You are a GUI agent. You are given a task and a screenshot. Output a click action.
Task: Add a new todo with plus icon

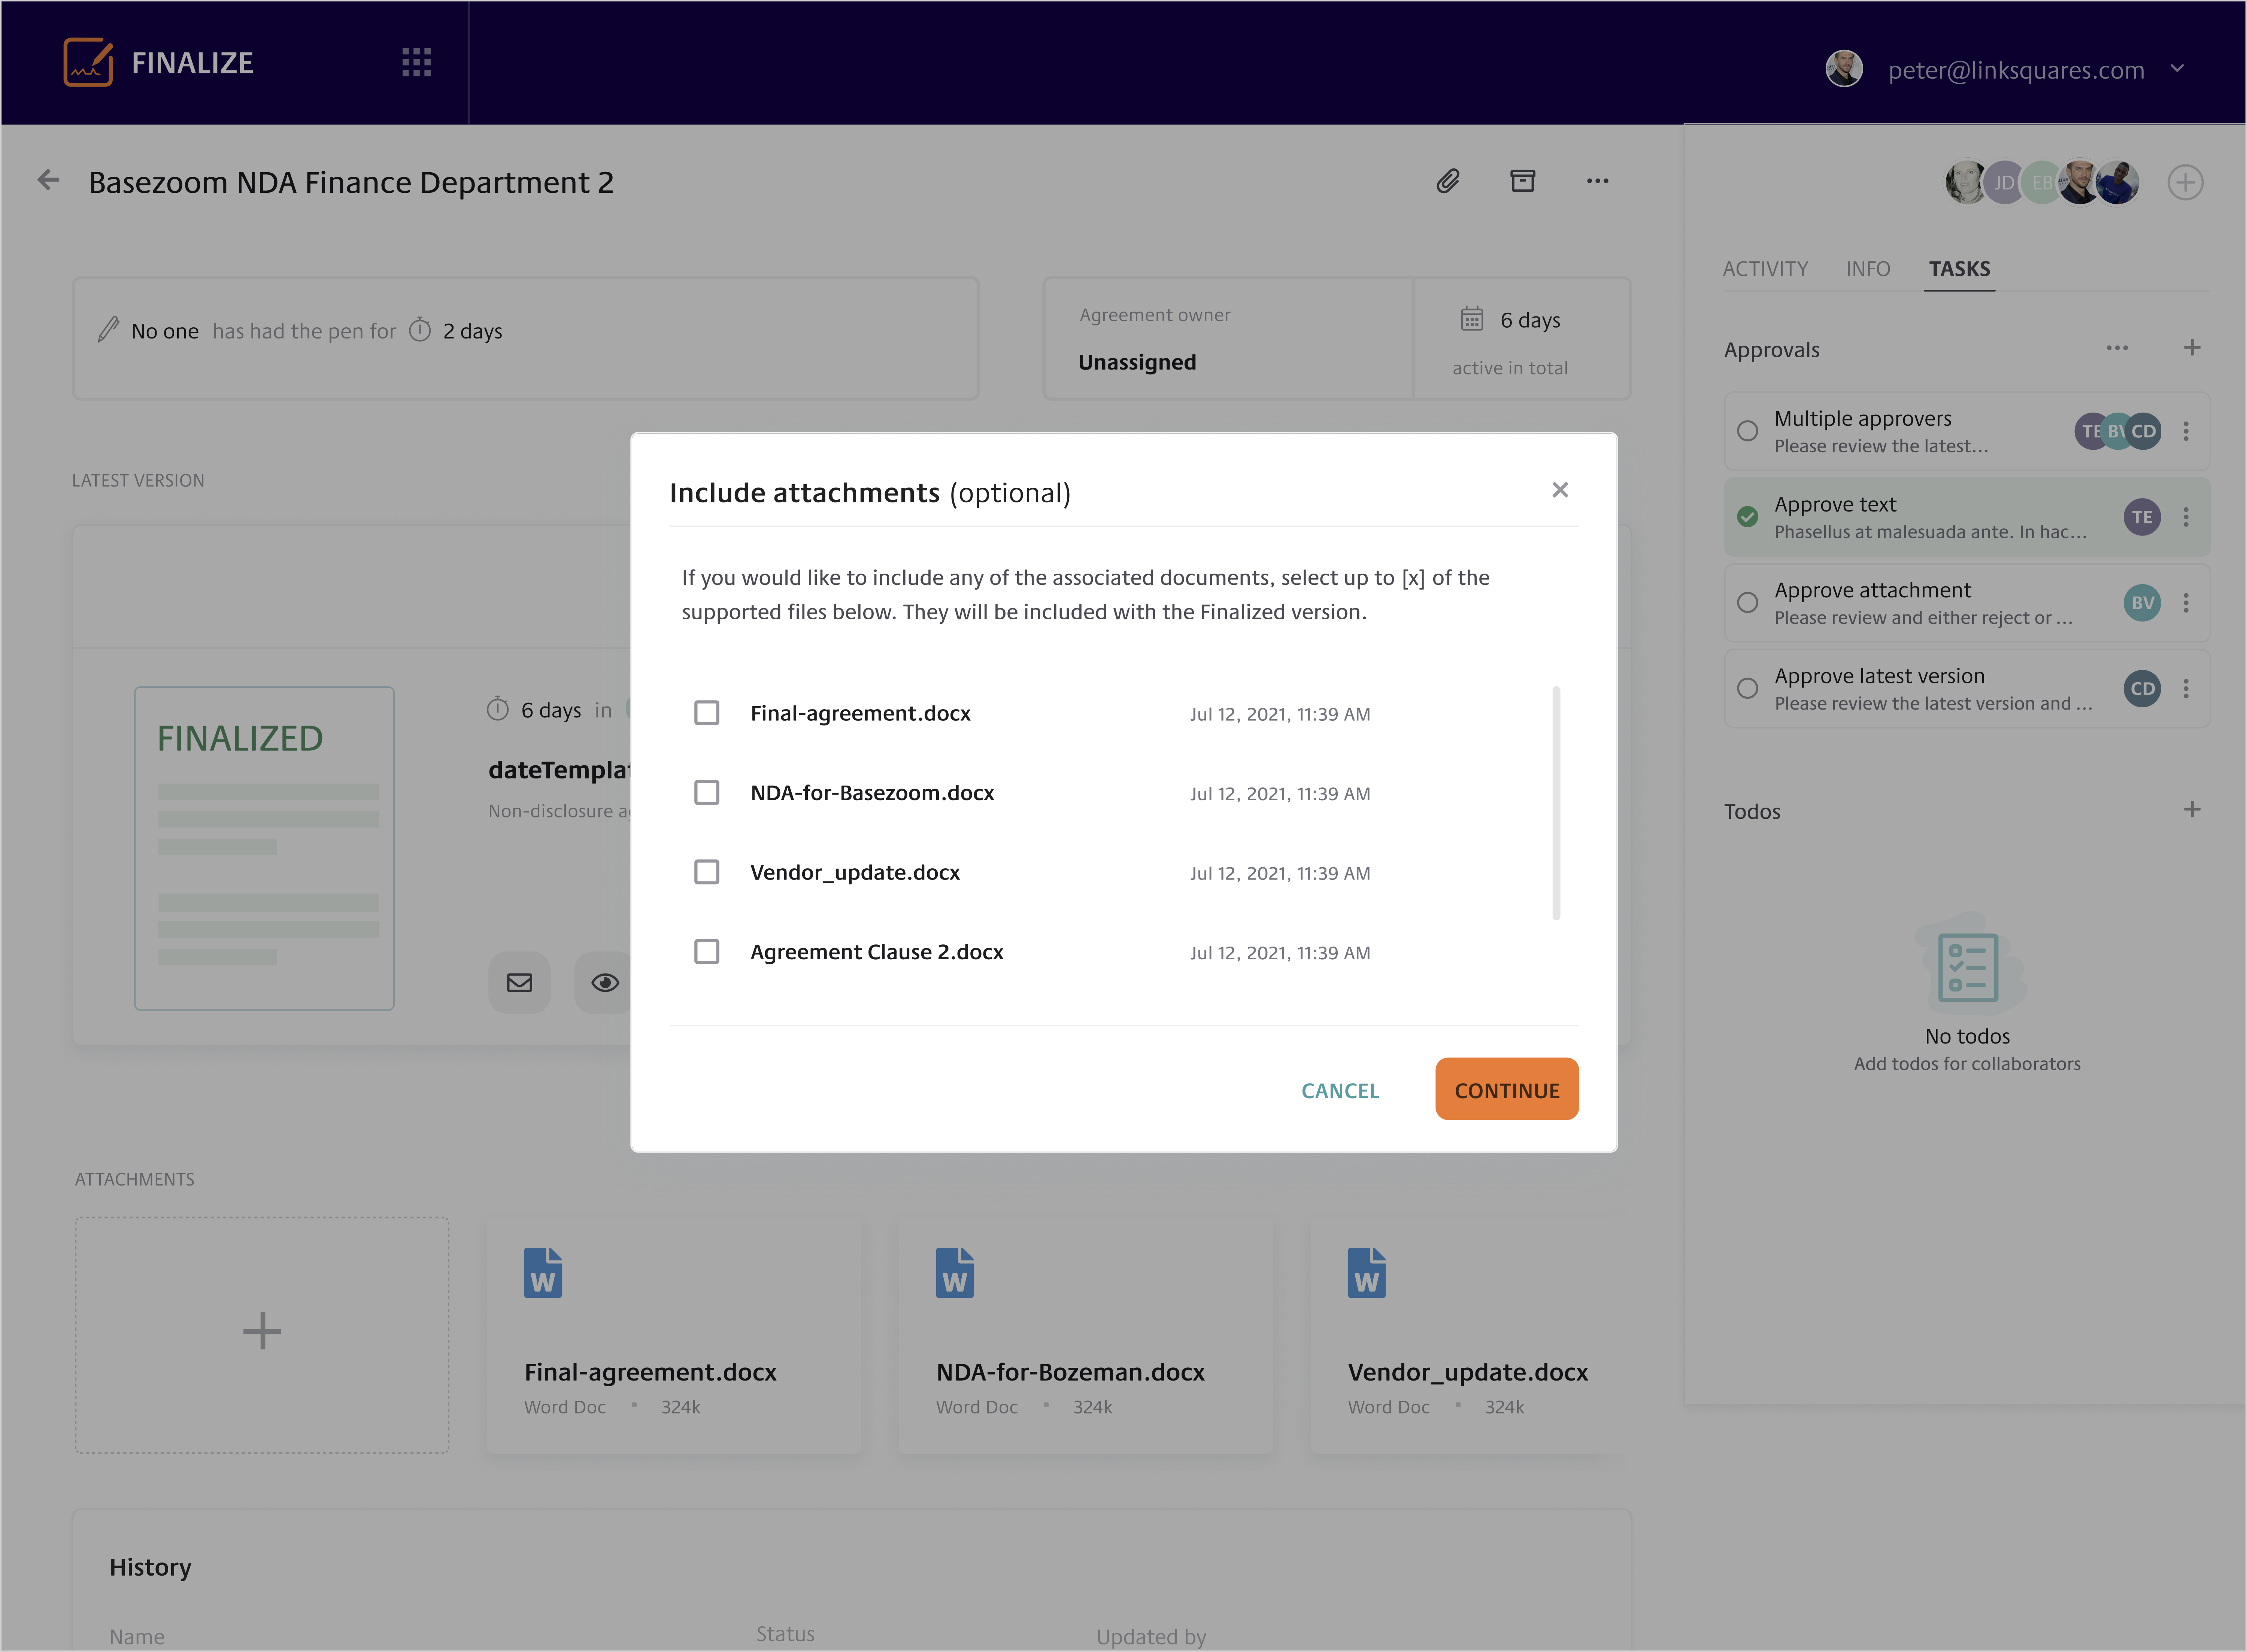coord(2192,809)
